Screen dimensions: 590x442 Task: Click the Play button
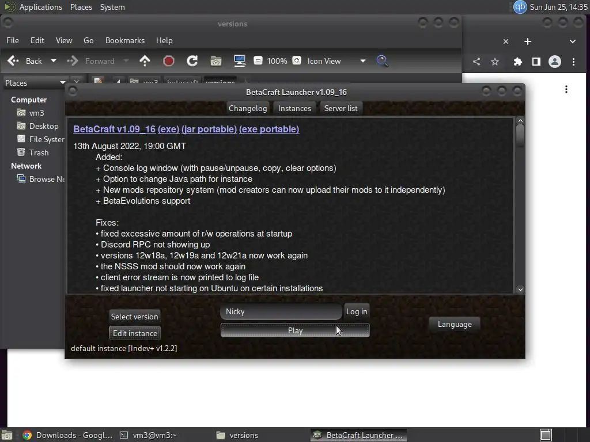pyautogui.click(x=295, y=330)
